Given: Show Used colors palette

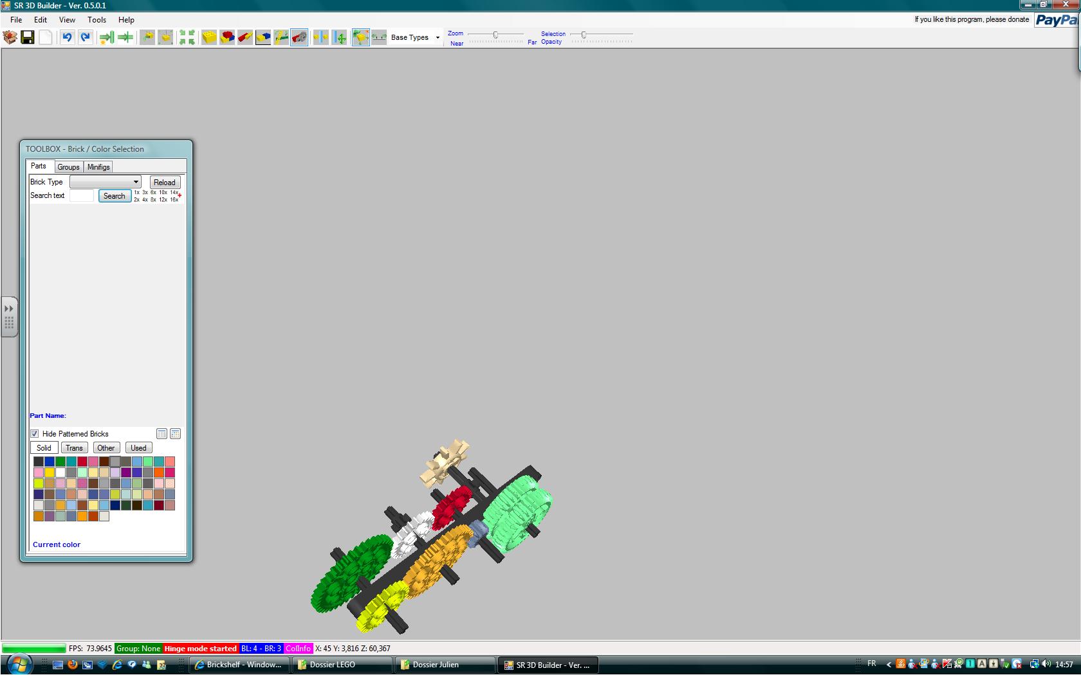Looking at the screenshot, I should tap(138, 448).
